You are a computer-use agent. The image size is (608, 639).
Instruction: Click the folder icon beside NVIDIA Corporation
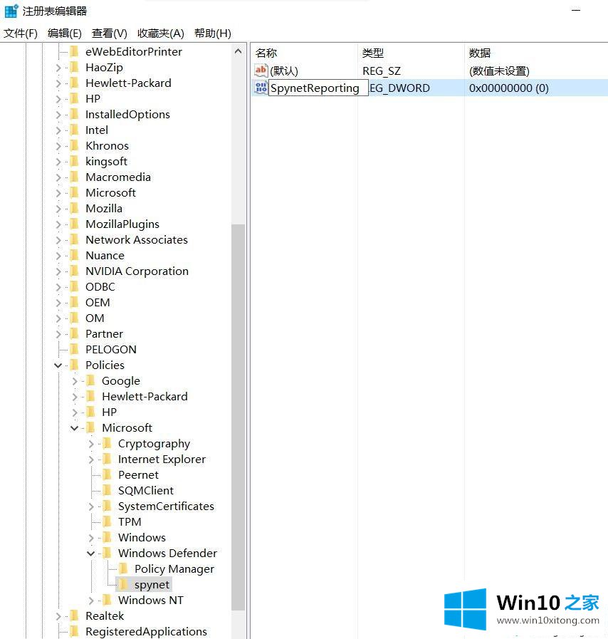click(x=74, y=271)
